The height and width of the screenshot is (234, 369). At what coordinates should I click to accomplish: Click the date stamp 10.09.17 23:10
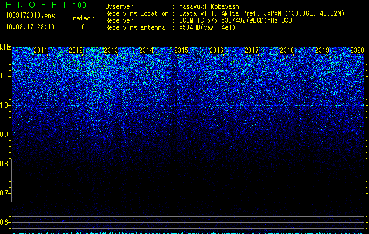coord(30,27)
